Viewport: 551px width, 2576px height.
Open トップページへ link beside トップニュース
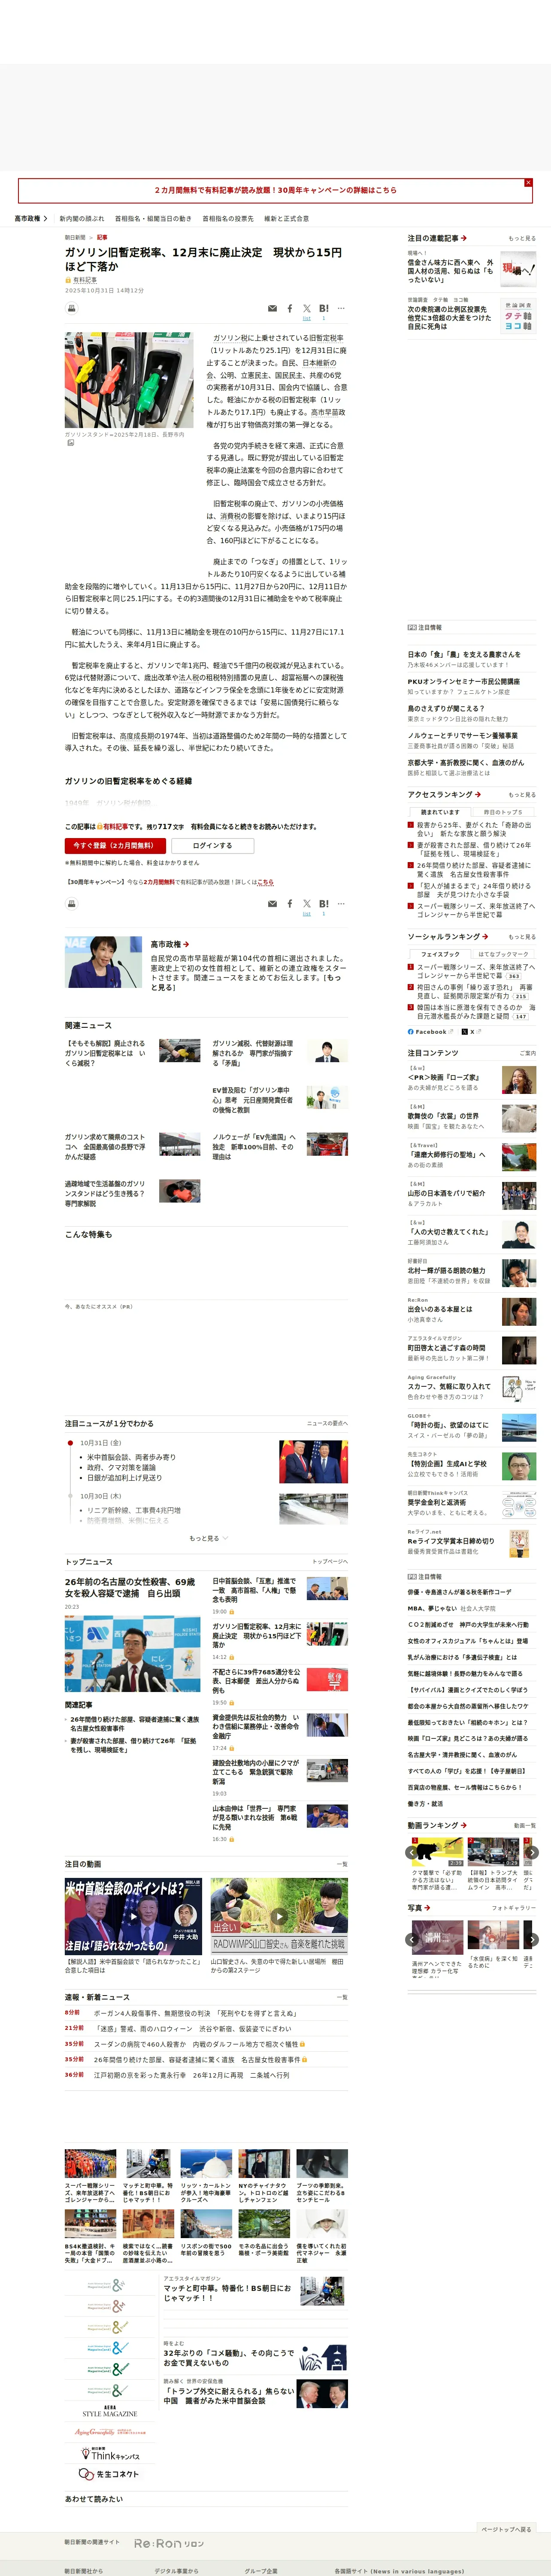[x=330, y=1561]
